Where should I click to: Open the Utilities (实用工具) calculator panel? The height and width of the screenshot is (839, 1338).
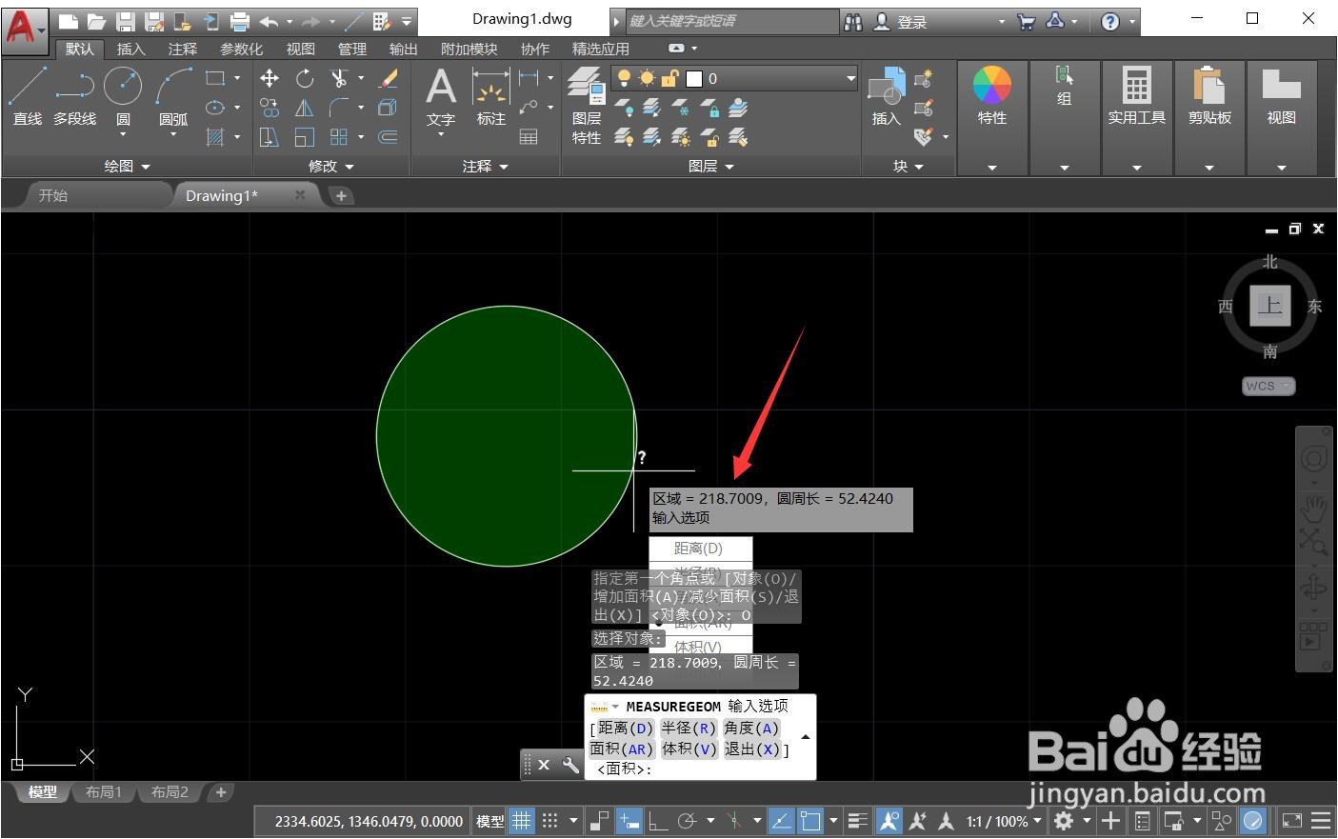point(1136,97)
